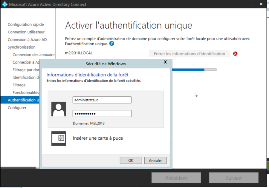Image resolution: width=269 pixels, height=188 pixels.
Task: Click the red error icon beside credentials button
Action: (235, 54)
